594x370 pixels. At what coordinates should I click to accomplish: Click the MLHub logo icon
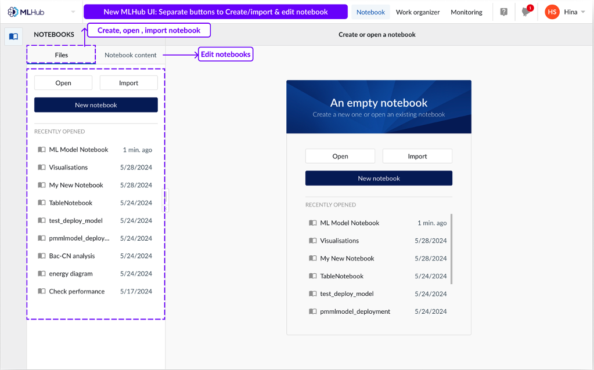(13, 12)
